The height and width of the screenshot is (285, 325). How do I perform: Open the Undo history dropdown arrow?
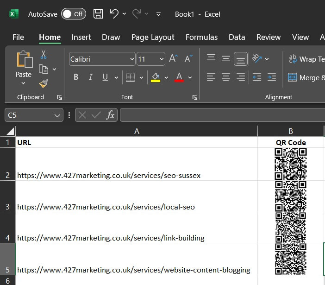tap(124, 14)
